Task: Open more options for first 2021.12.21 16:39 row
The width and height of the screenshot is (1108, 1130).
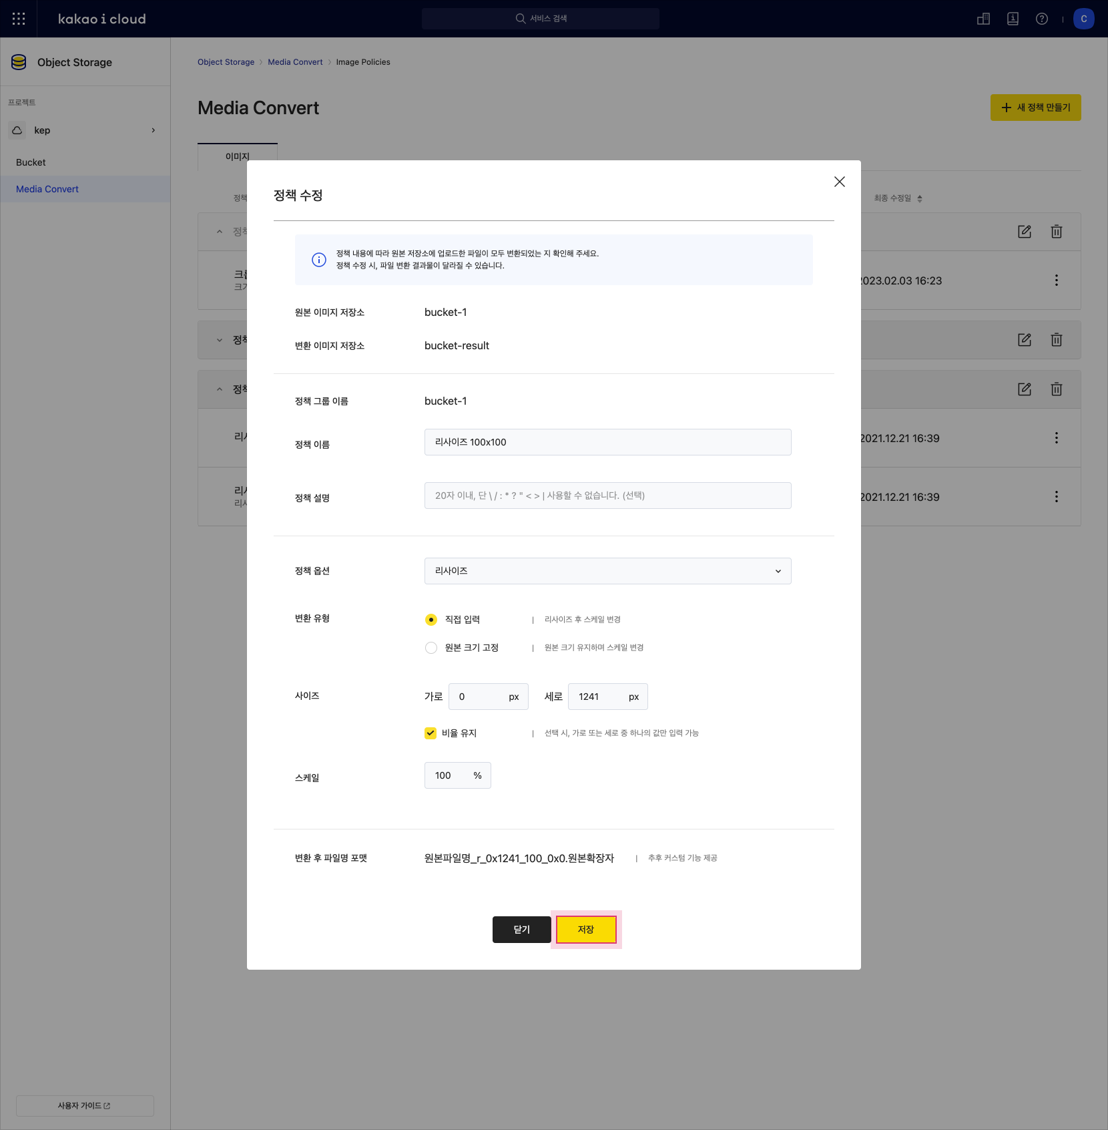Action: coord(1057,438)
